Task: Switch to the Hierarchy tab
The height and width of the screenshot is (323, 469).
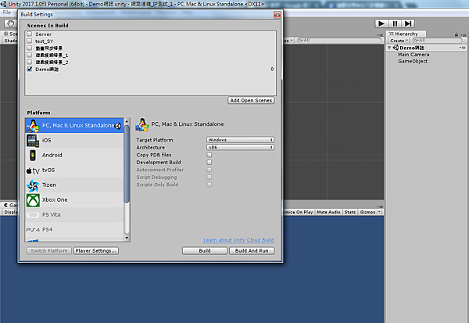Action: click(x=406, y=34)
